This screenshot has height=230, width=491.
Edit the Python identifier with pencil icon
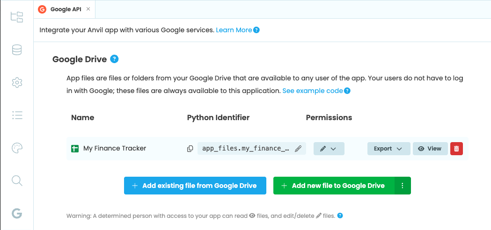[298, 149]
